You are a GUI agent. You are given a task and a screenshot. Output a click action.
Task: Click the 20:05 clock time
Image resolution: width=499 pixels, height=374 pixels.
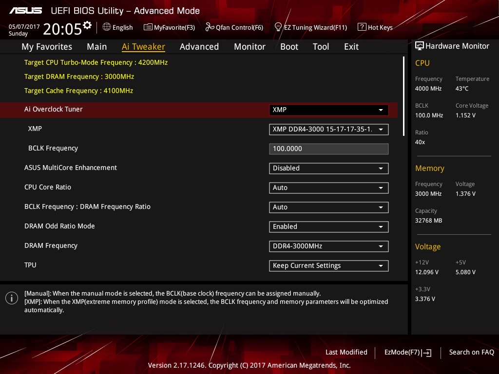tap(62, 29)
